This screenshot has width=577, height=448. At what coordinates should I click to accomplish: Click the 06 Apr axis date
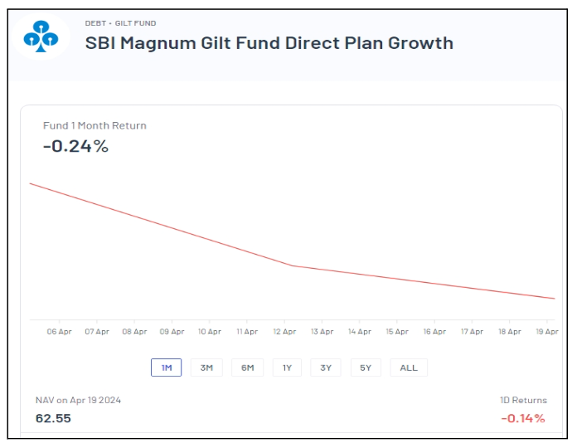coord(60,332)
